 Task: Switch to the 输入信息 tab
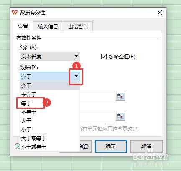[x=48, y=26]
